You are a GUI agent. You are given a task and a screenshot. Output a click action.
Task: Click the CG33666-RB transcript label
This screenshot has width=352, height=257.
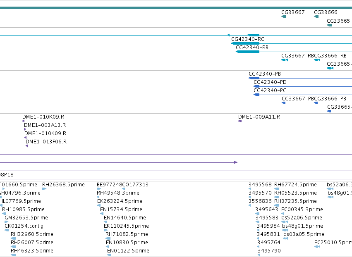(330, 56)
